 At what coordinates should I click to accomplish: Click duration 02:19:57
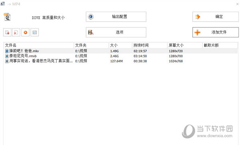[140, 51]
